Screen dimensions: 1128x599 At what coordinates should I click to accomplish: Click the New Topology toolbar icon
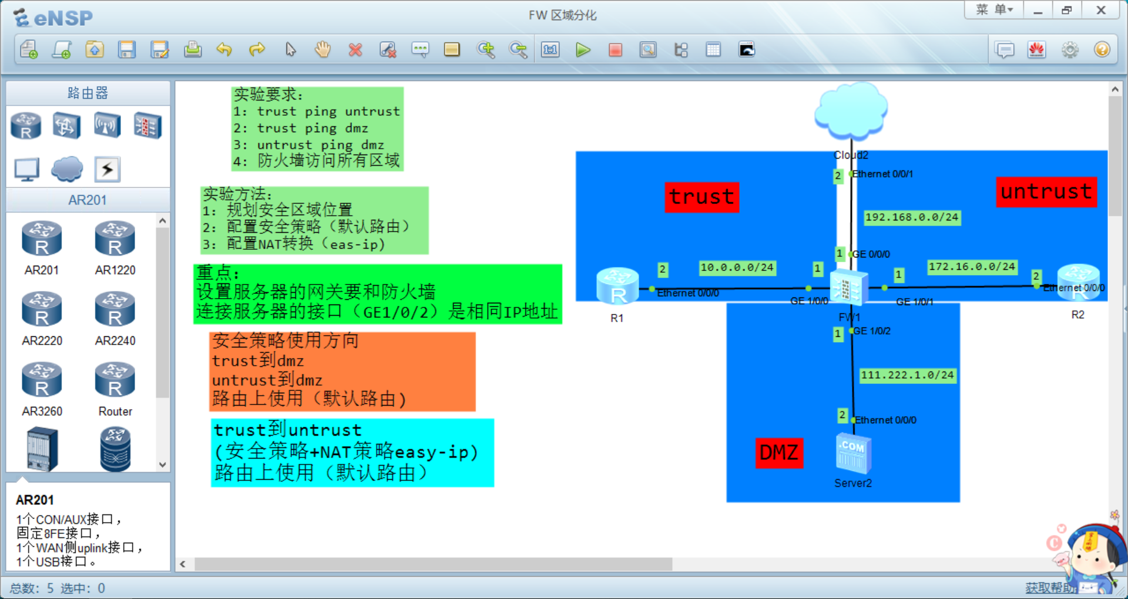click(x=28, y=50)
